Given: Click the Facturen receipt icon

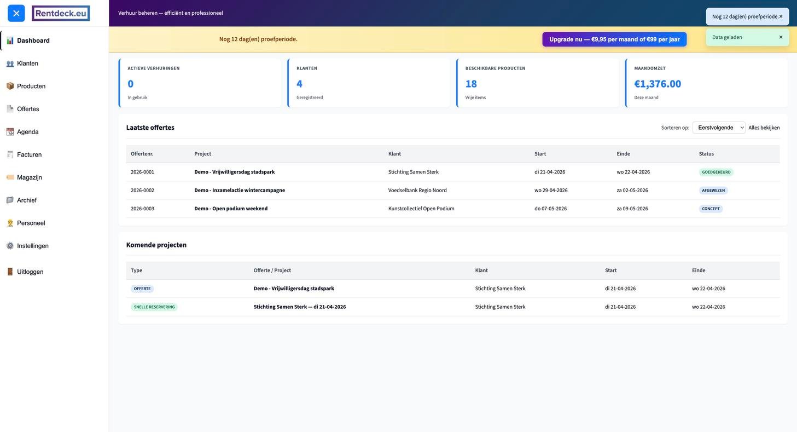Looking at the screenshot, I should click(x=10, y=154).
